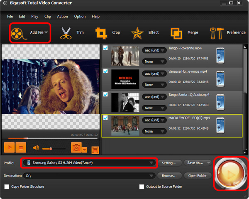Image resolution: width=249 pixels, height=199 pixels.
Task: Select the Tango - Roxanne.mp4 filename
Action: [x=185, y=48]
